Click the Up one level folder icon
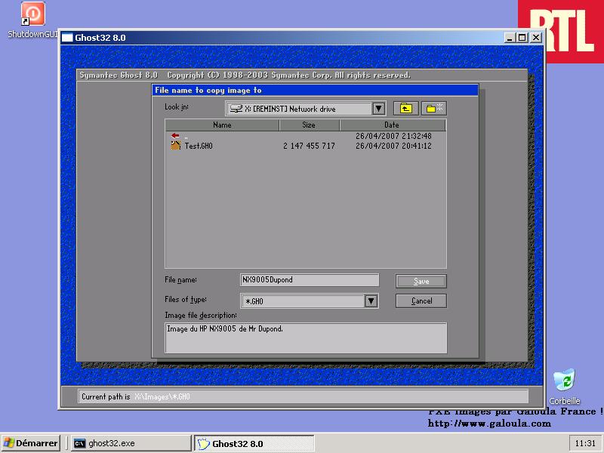604x453 pixels. 405,109
